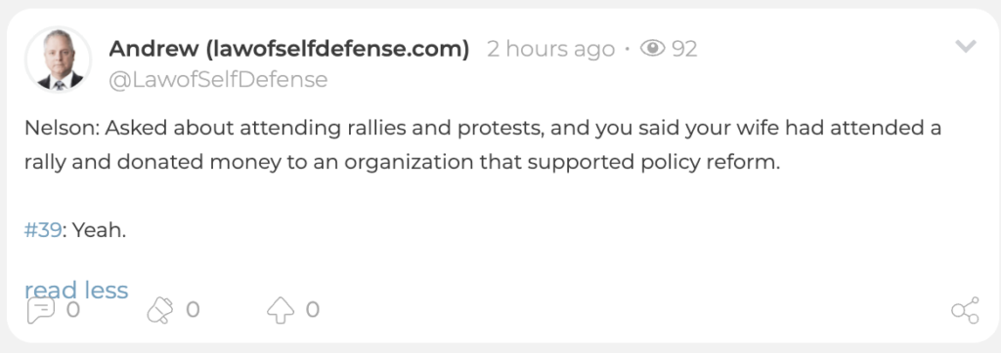Image resolution: width=1001 pixels, height=353 pixels.
Task: Click the upvote count number
Action: (312, 310)
